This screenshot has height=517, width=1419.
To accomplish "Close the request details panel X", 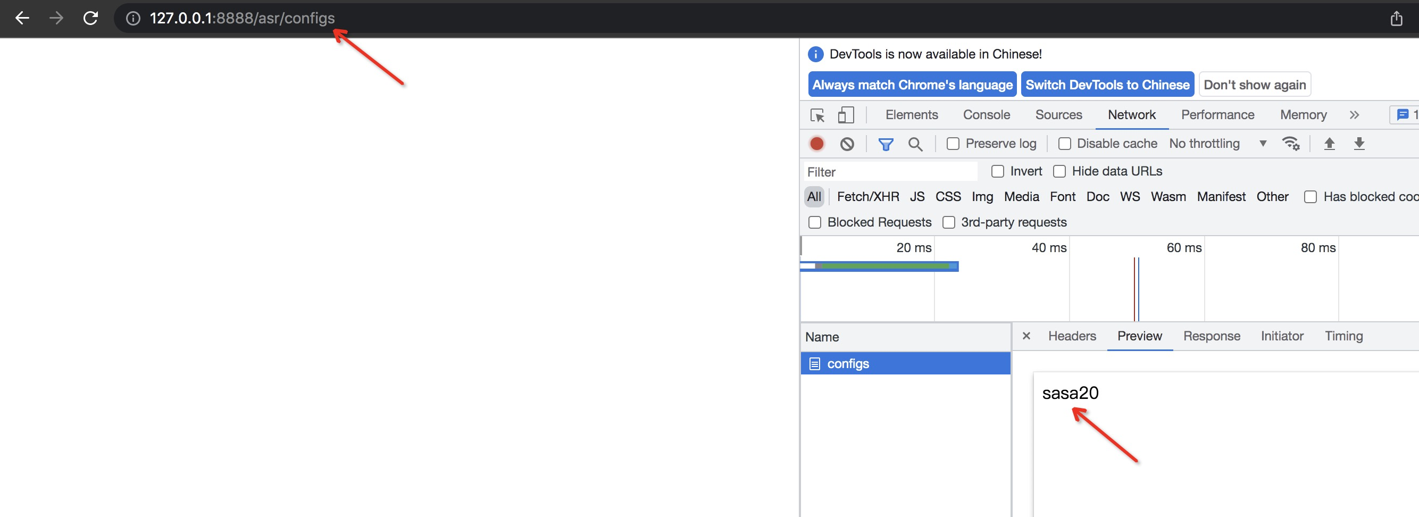I will [x=1026, y=336].
